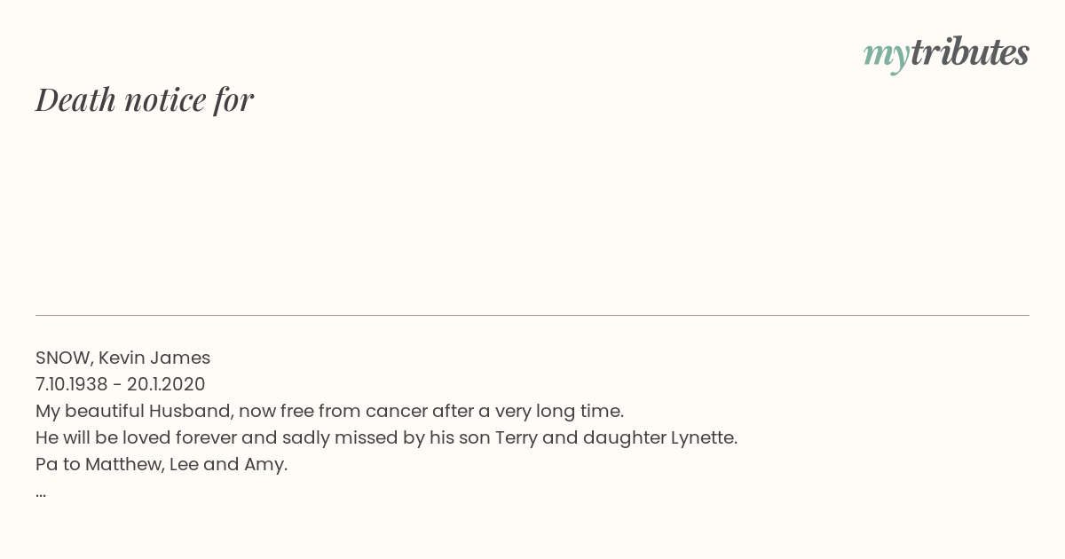
Task: Expand the truncated notice via the ellipsis
Action: [x=41, y=494]
